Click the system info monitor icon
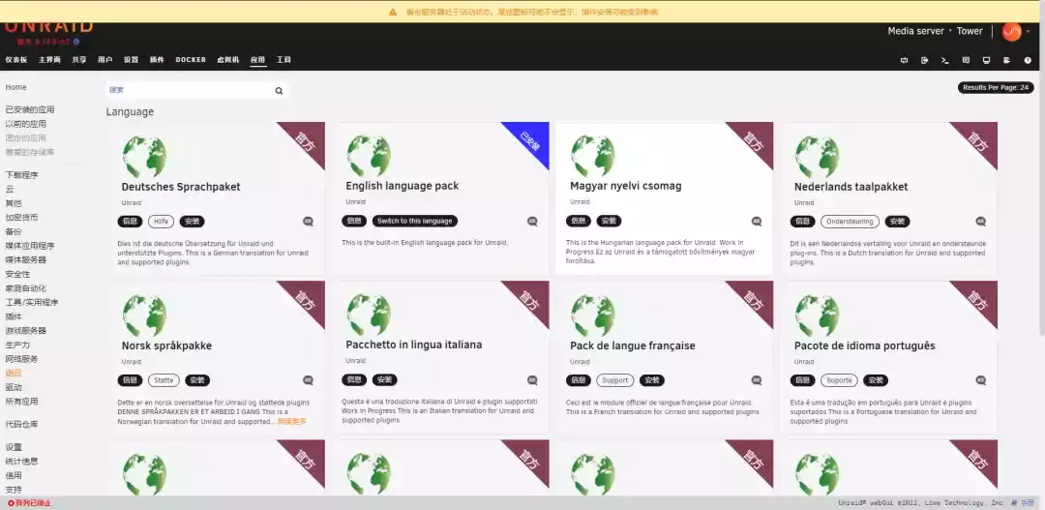Viewport: 1045px width, 510px height. point(986,60)
